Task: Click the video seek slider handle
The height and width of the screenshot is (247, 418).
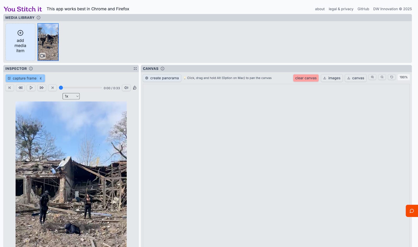Action: [61, 88]
